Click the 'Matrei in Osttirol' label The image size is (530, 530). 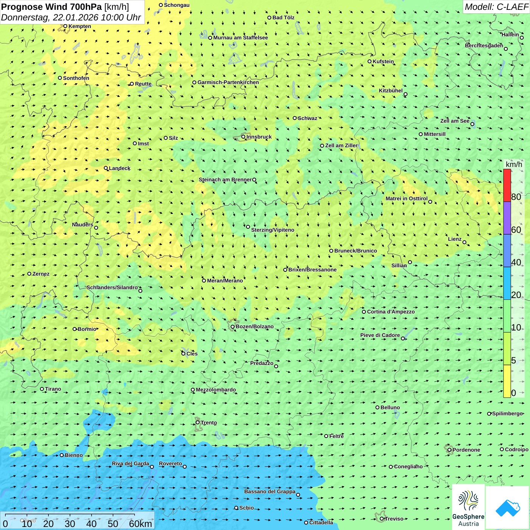pyautogui.click(x=407, y=198)
